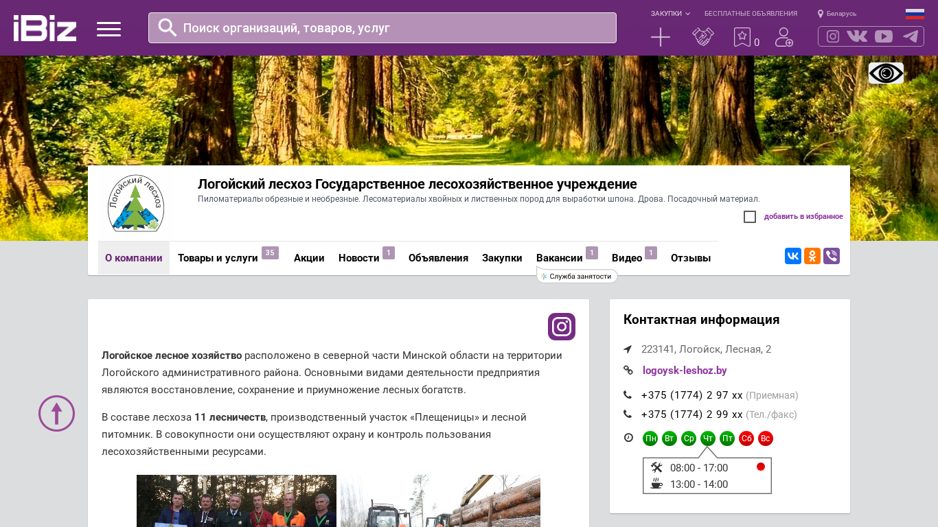Open the handshake partnership icon
Viewport: 938px width, 527px height.
702,37
